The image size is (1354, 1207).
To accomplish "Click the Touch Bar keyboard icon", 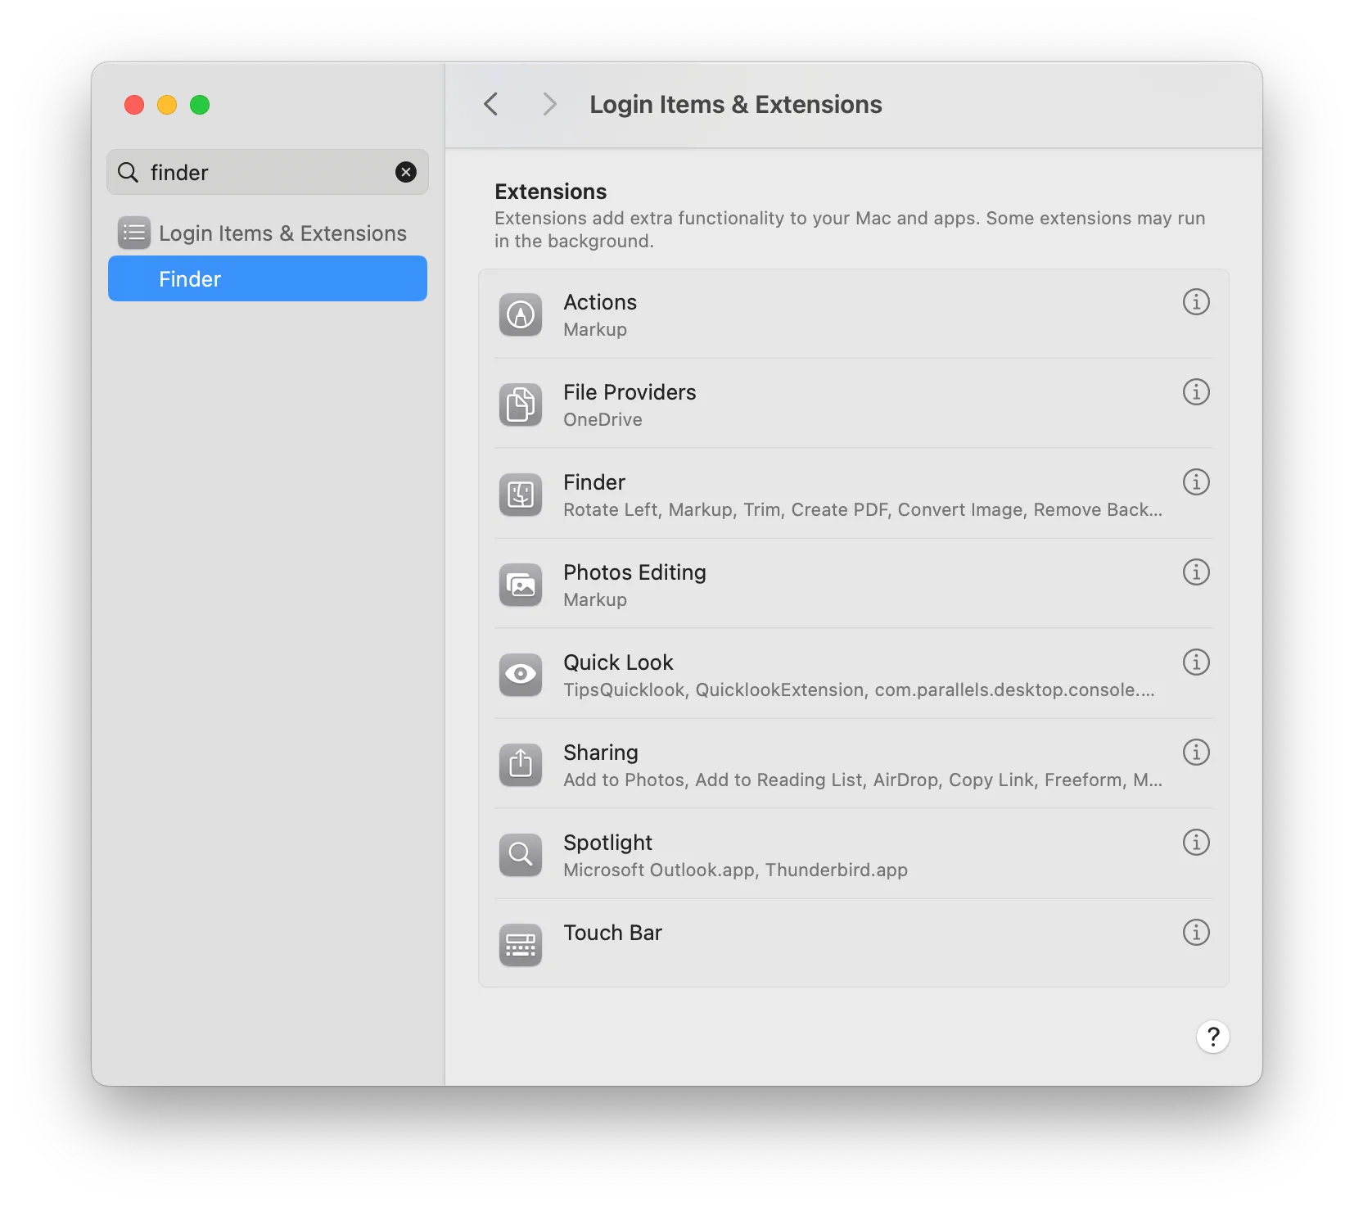I will click(520, 944).
